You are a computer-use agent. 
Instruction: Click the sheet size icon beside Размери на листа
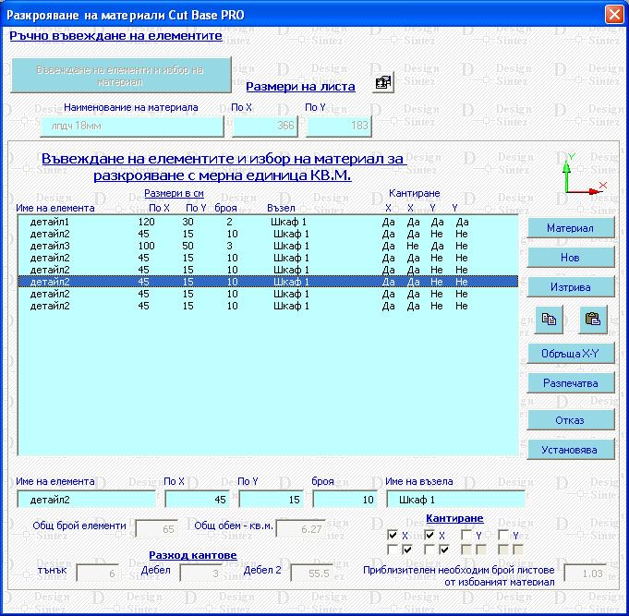point(383,82)
